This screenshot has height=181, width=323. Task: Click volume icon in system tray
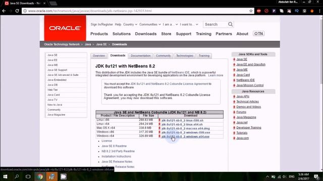tap(285, 176)
